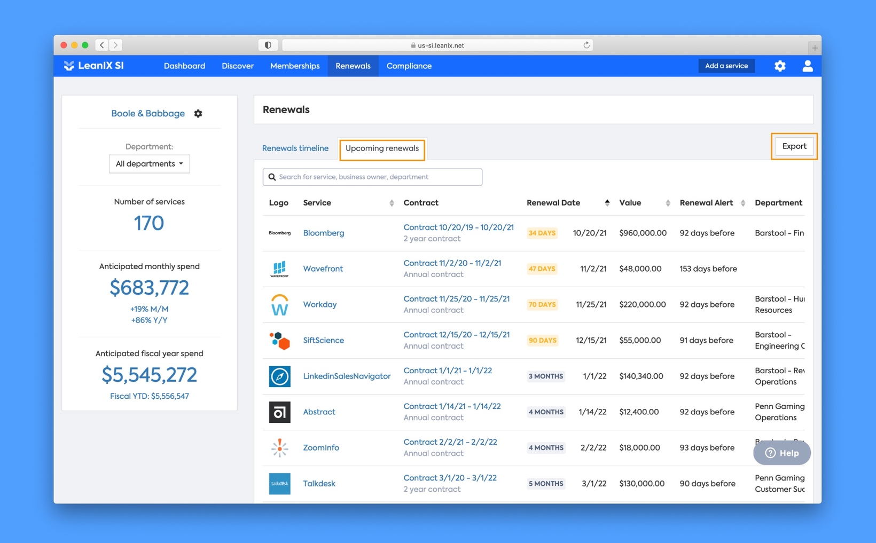Open the Discover nav item

238,66
